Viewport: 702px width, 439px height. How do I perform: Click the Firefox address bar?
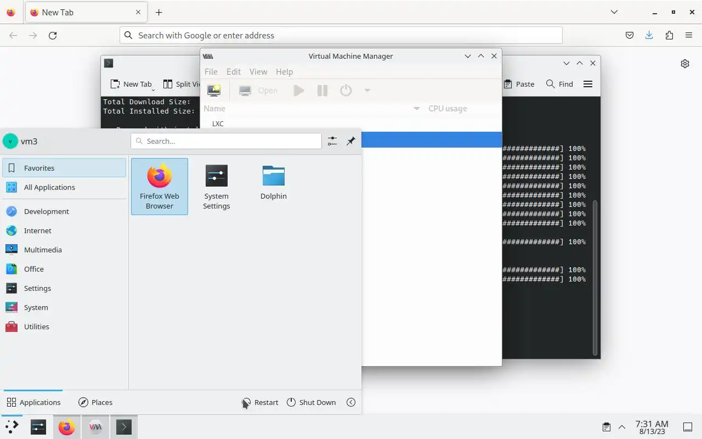click(x=341, y=35)
